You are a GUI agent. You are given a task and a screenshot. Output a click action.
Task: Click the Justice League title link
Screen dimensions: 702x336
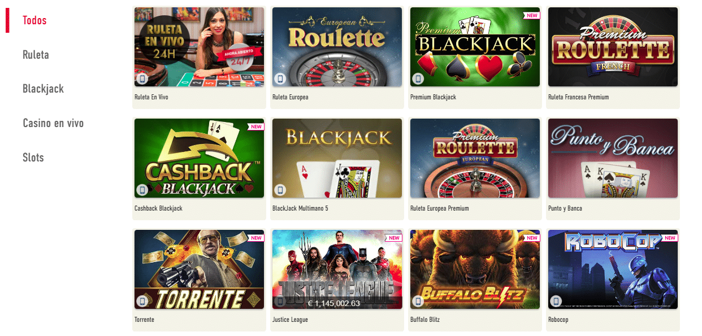coord(290,320)
